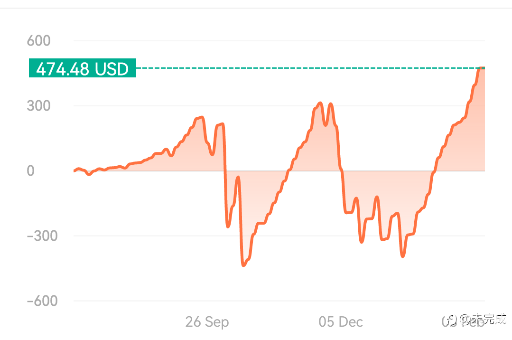
Task: Click the -600 y-axis label
Action: tap(42, 301)
